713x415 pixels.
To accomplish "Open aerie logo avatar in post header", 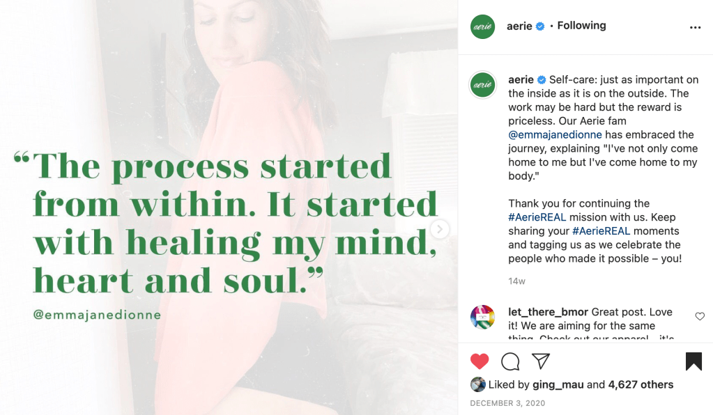I will [482, 26].
